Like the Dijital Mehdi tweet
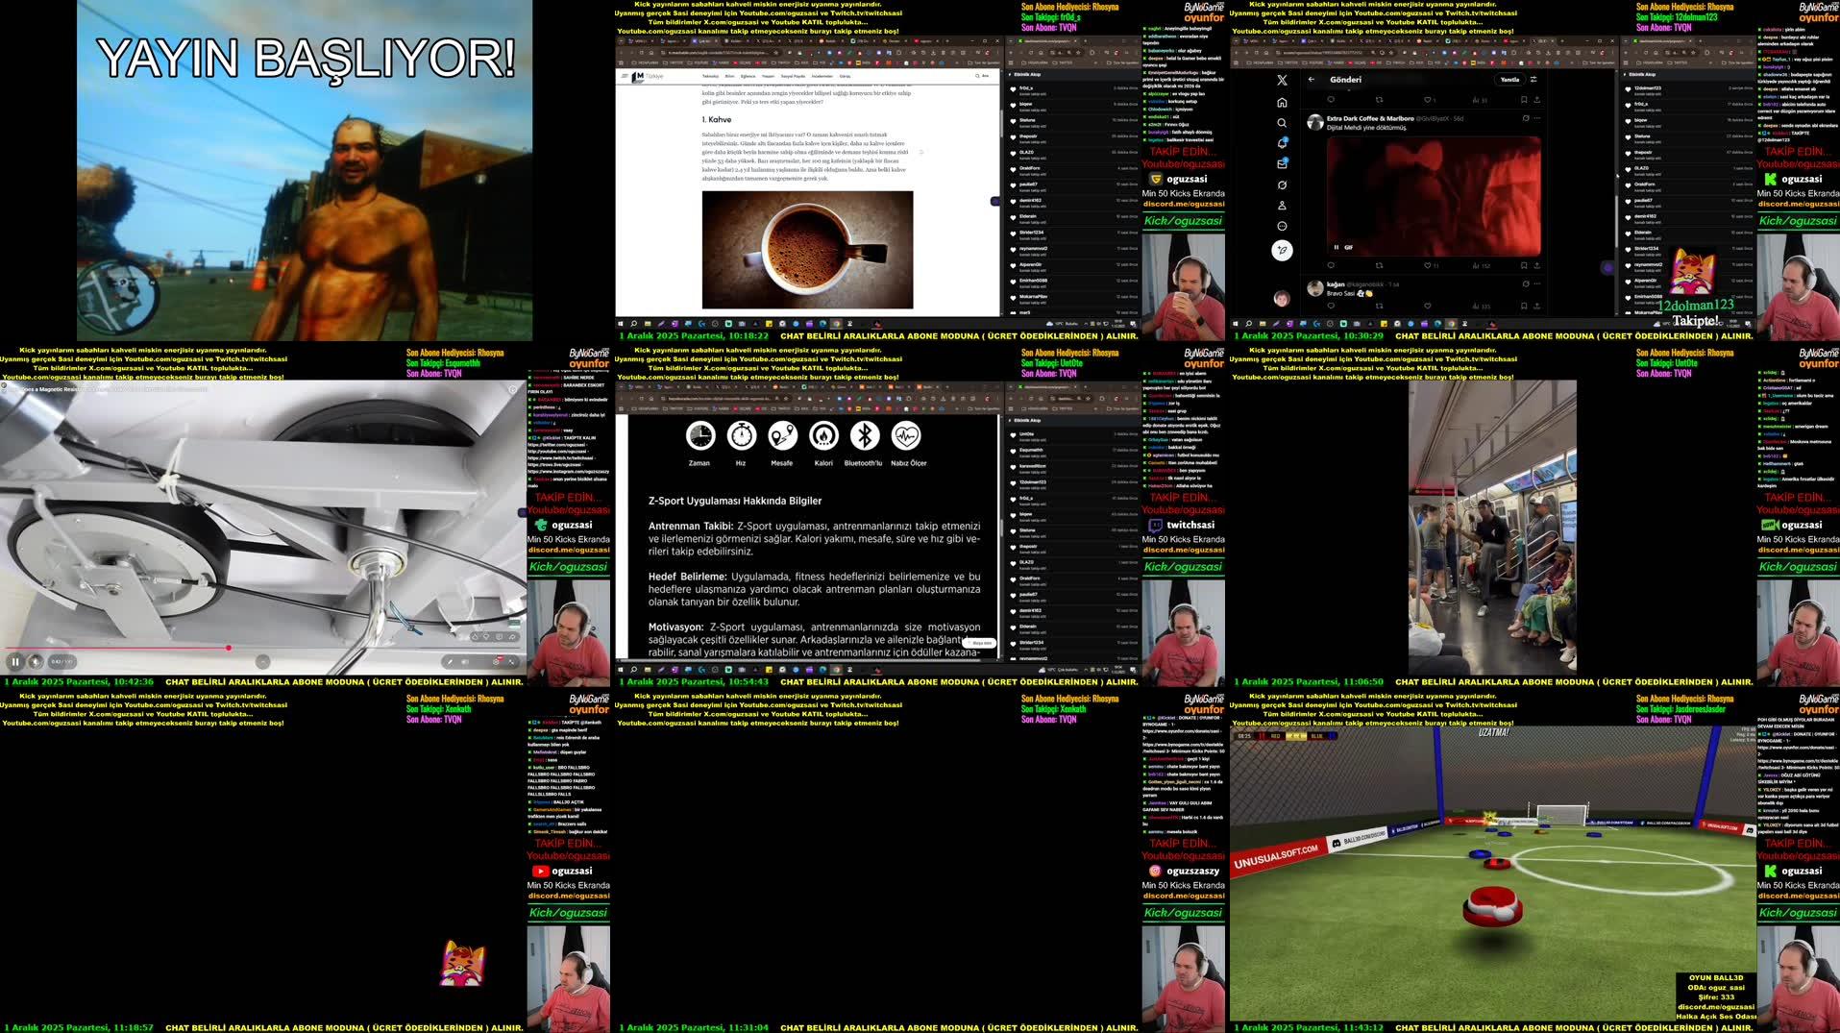This screenshot has width=1840, height=1033. pos(1429,265)
